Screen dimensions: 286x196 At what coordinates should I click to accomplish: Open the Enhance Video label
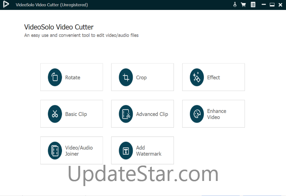pos(216,114)
